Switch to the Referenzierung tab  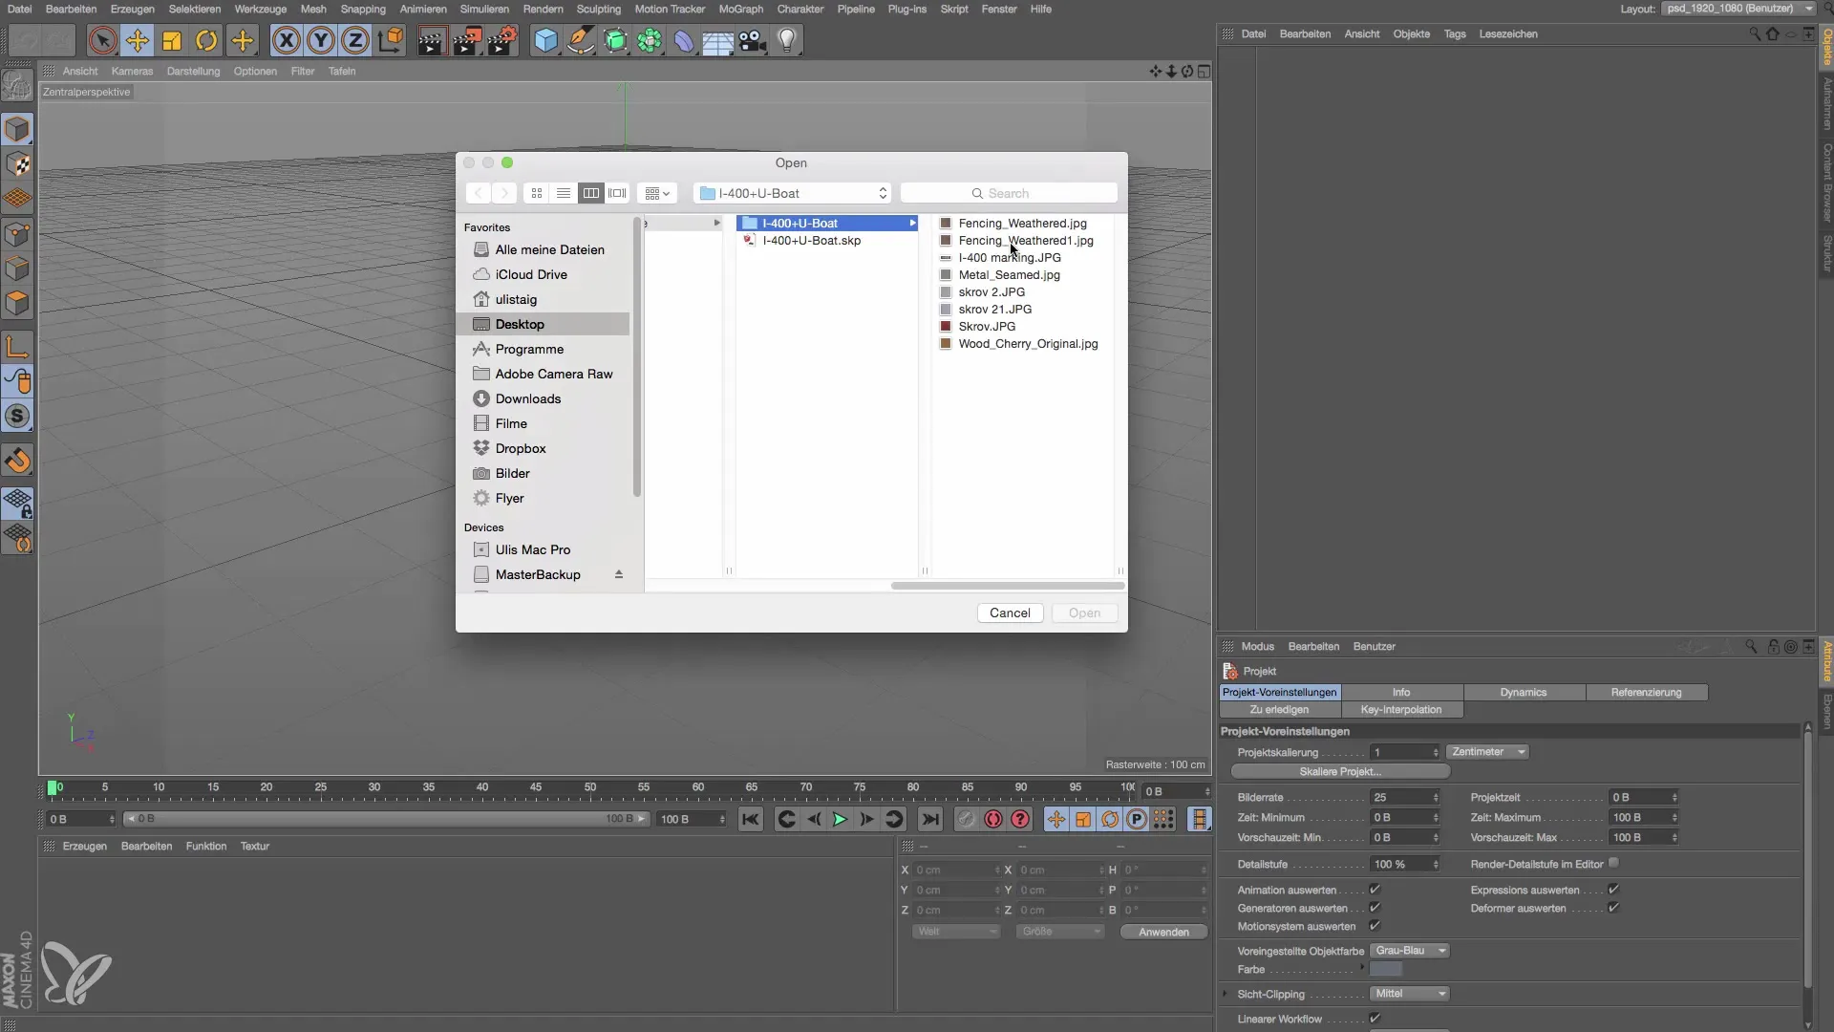(1646, 692)
